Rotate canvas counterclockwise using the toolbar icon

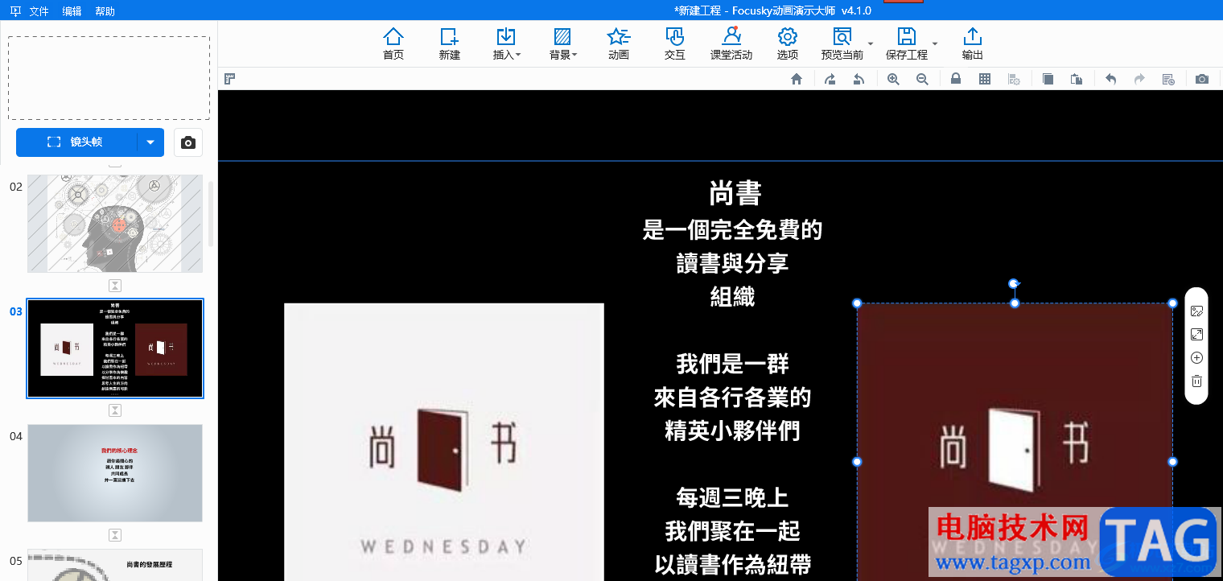click(x=859, y=79)
